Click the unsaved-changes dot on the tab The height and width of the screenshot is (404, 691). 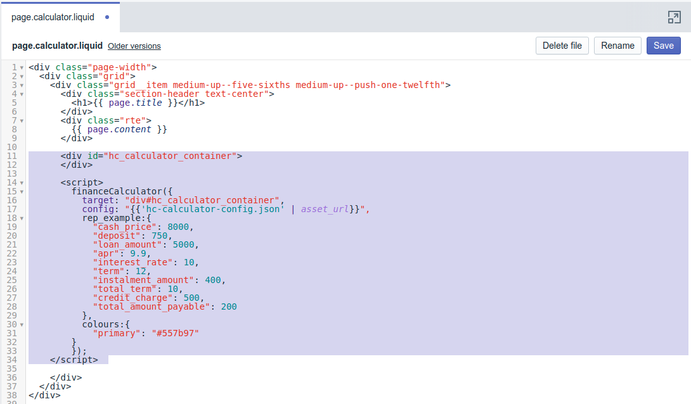(x=107, y=17)
